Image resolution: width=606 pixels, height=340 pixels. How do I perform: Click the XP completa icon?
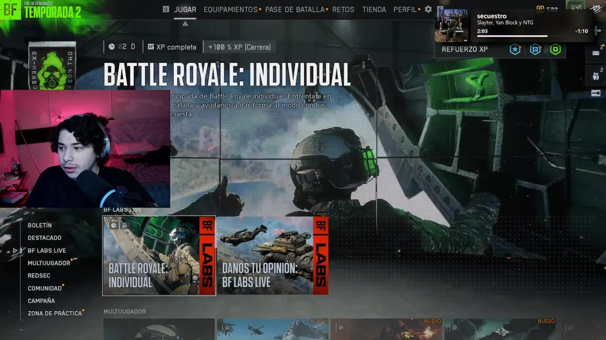[x=151, y=47]
